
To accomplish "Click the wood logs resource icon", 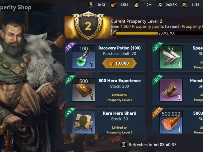I will [137, 5].
